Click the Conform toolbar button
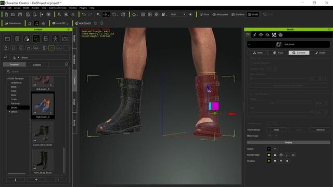 [x=238, y=15]
